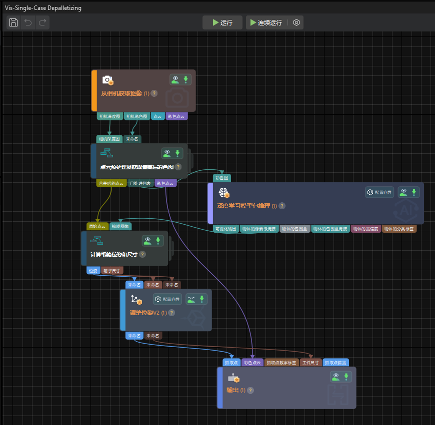The height and width of the screenshot is (425, 435).
Task: Click help icon beside 输出 step
Action: point(250,391)
